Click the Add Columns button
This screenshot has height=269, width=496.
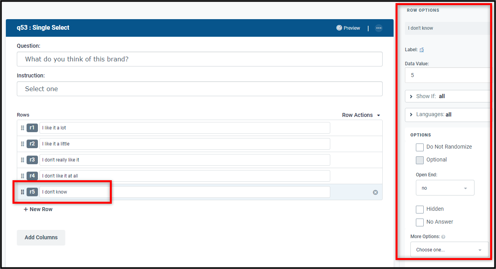pos(41,238)
